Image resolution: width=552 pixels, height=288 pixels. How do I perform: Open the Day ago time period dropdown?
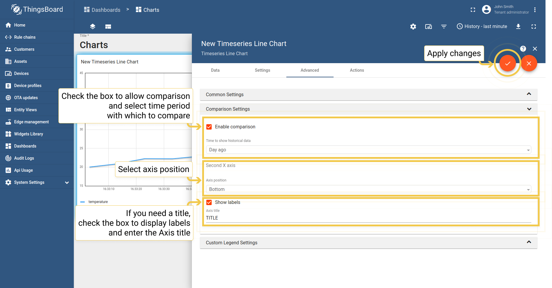368,150
